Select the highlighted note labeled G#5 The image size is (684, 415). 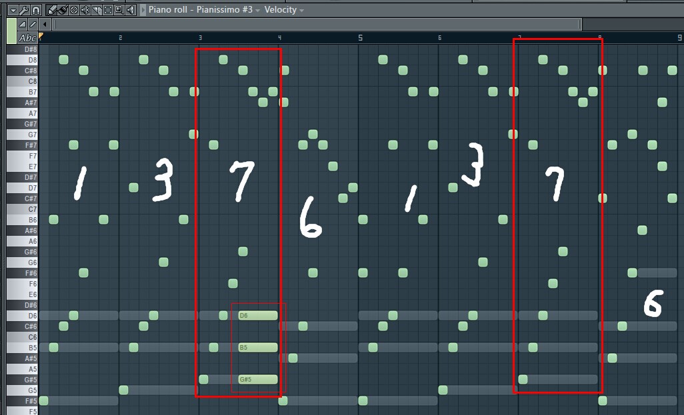pos(258,379)
